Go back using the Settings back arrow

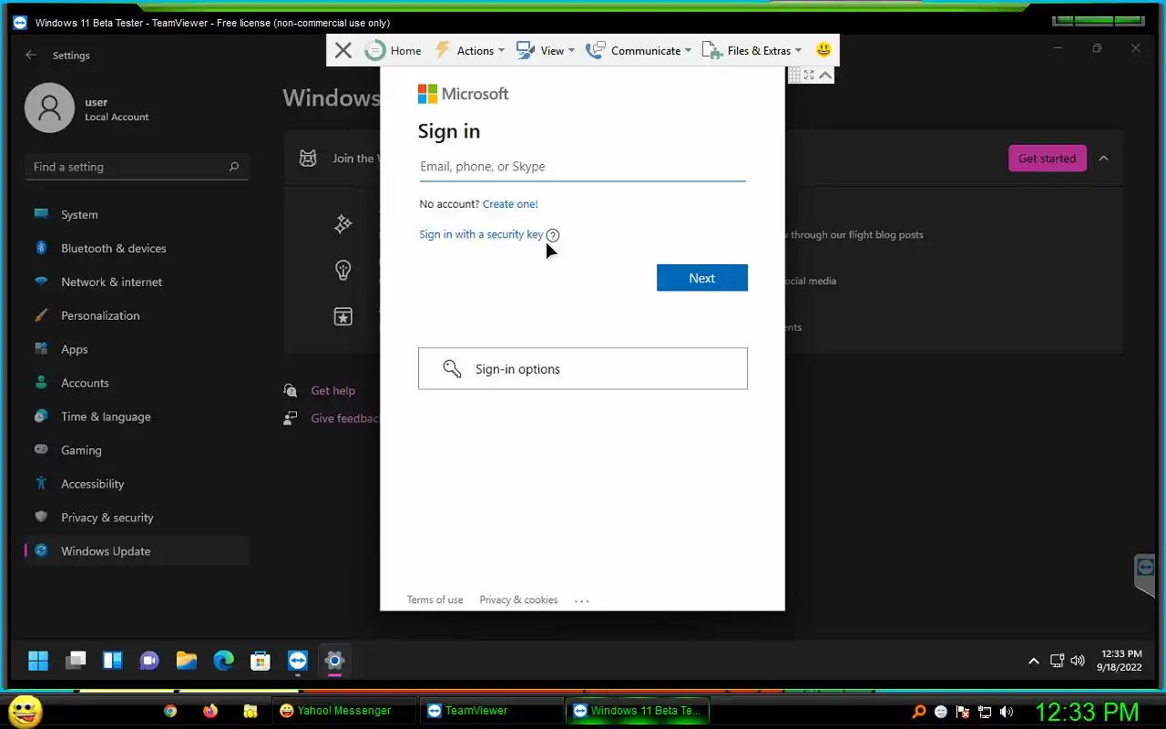31,55
